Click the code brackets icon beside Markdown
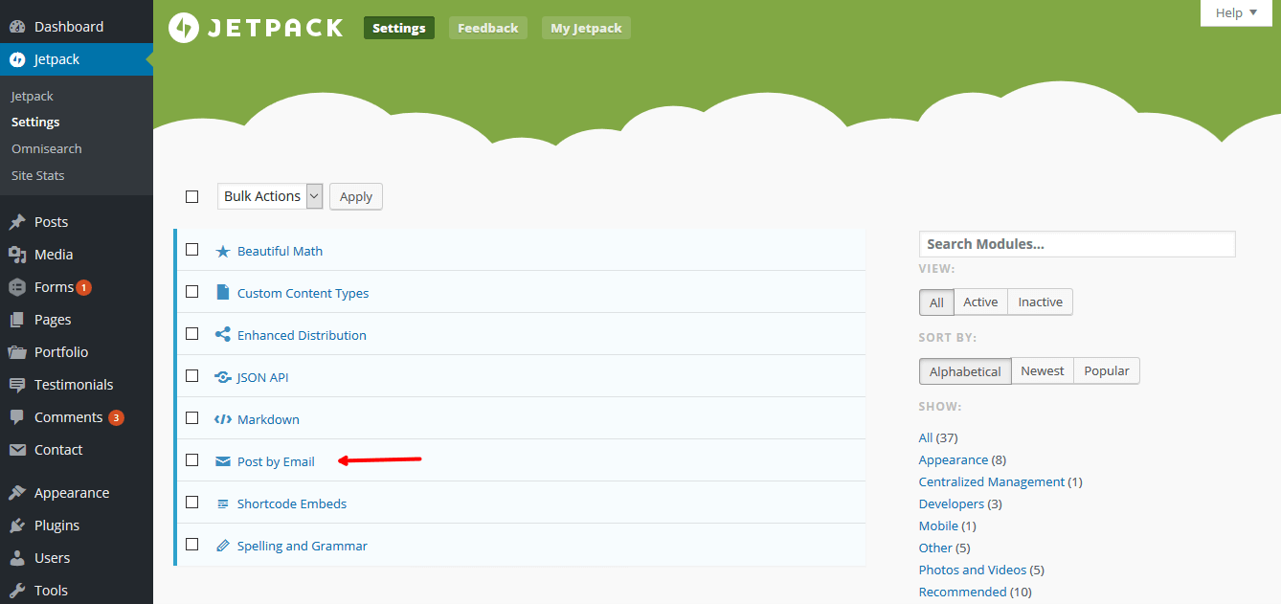 [x=223, y=419]
